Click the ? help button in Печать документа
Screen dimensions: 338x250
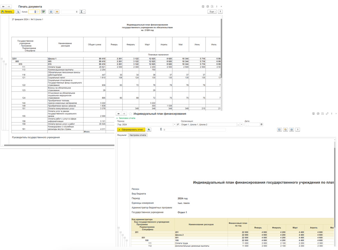[220, 12]
